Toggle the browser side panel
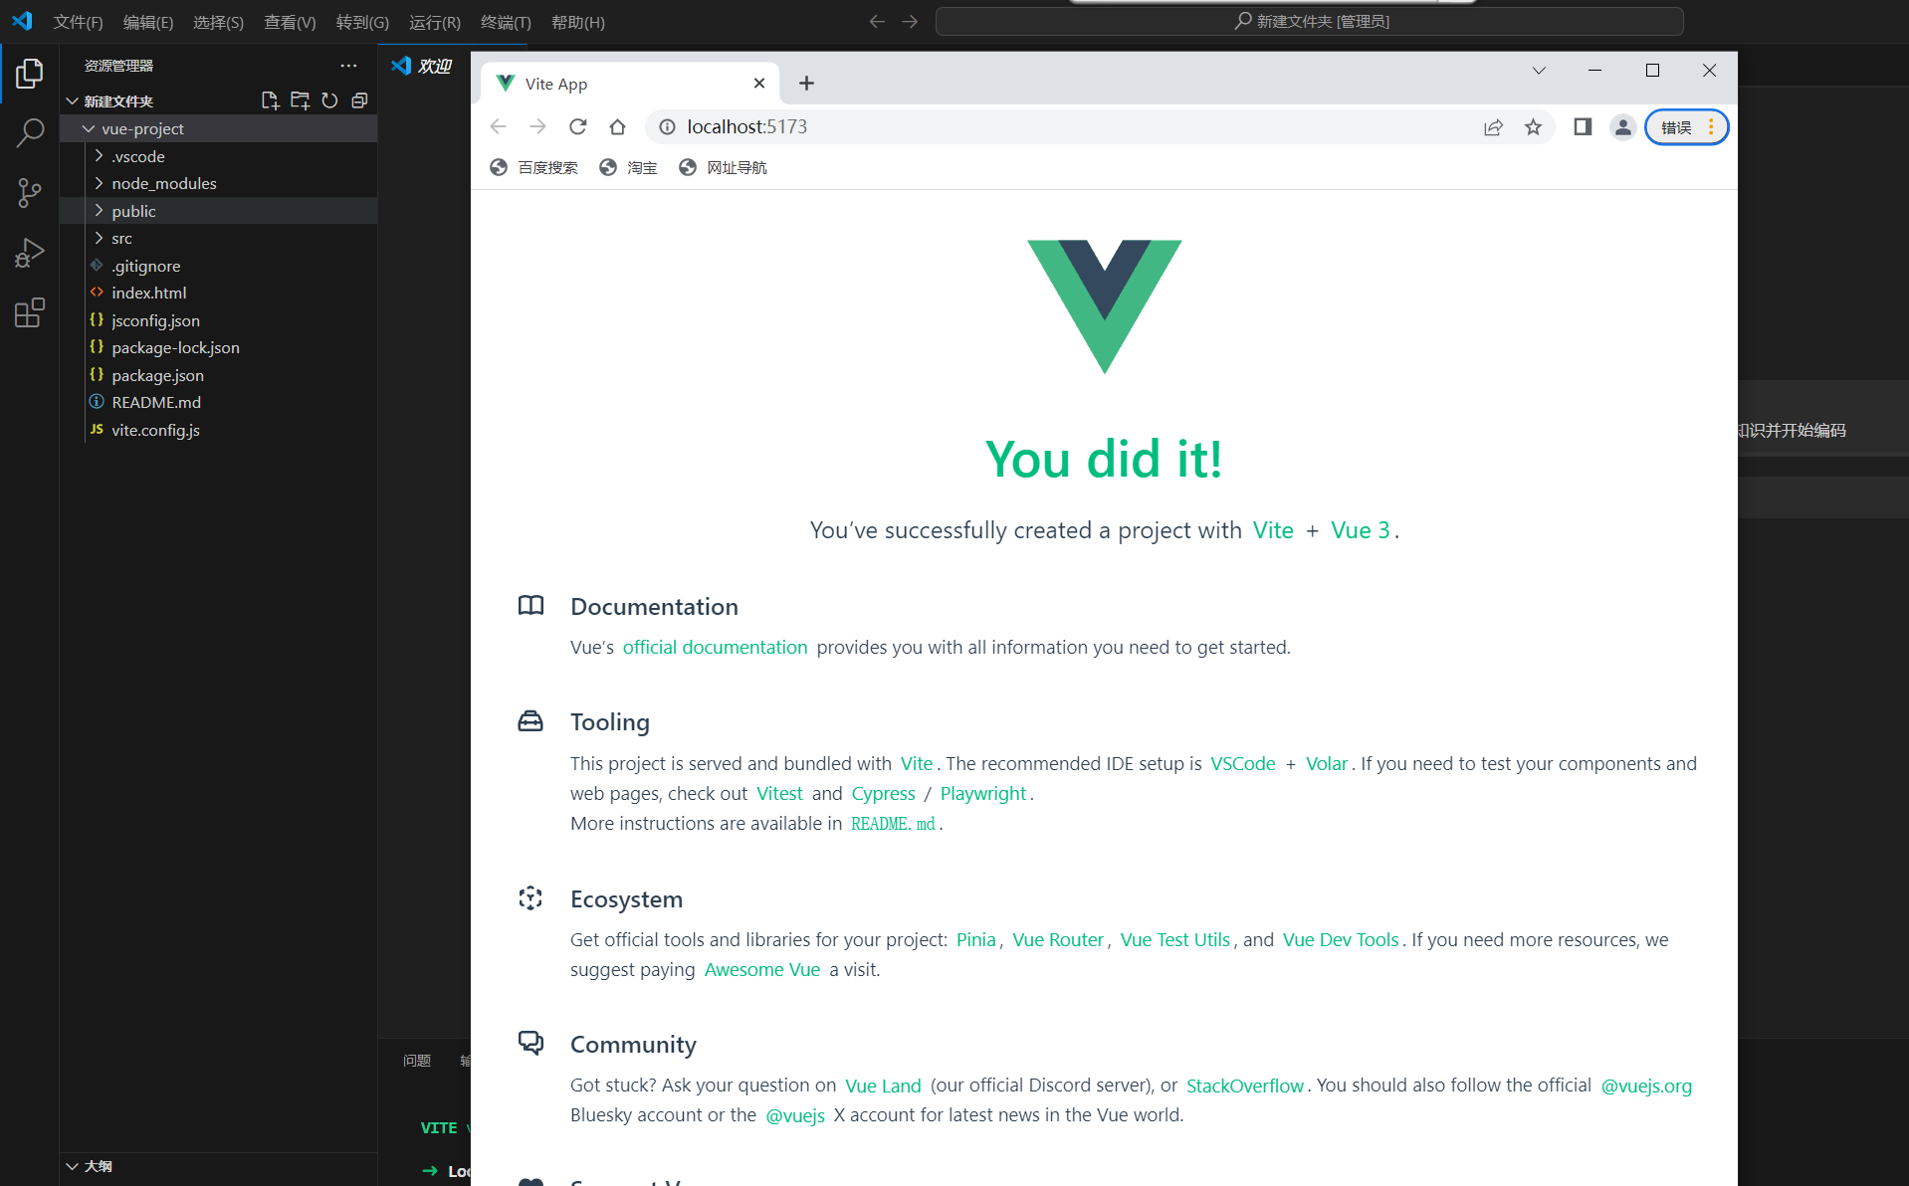 pos(1583,126)
